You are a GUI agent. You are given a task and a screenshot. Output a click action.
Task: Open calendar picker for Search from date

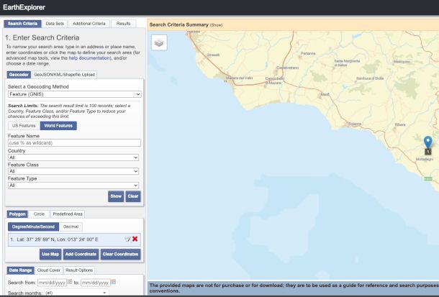(70, 282)
